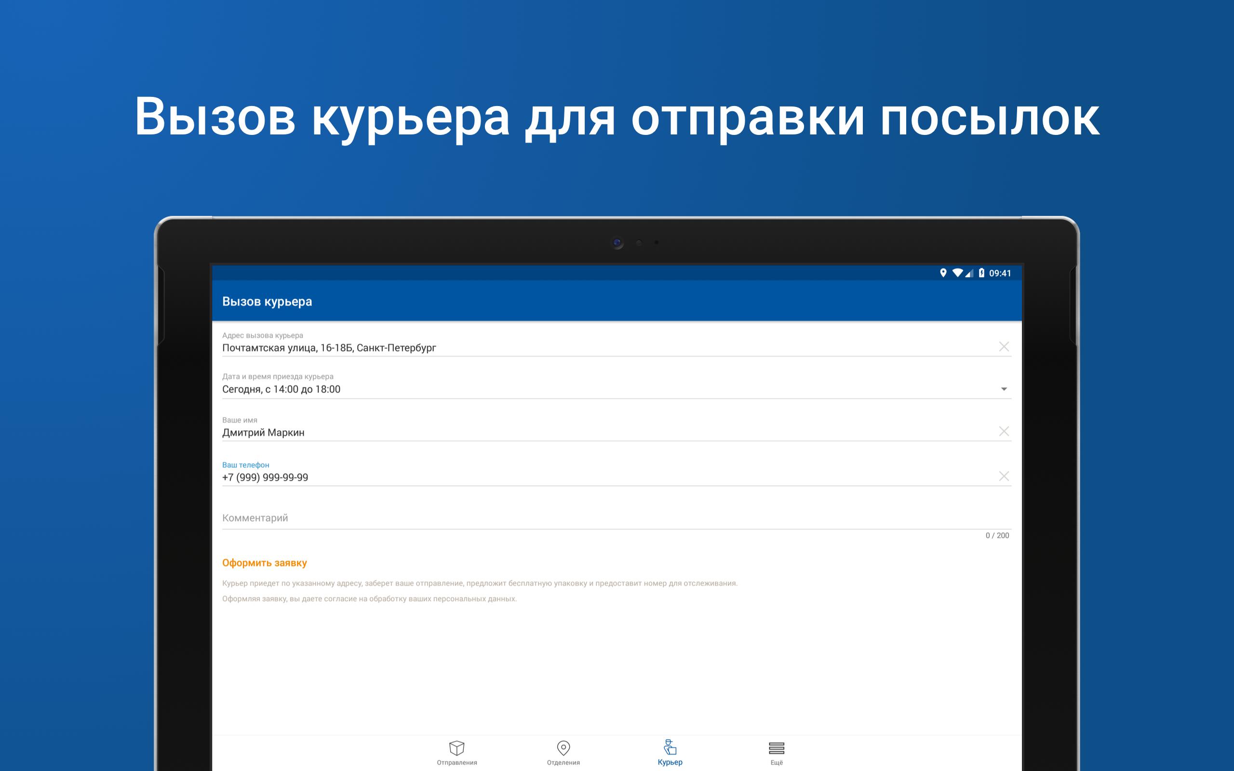Open the Ещё menu tab
This screenshot has width=1234, height=771.
(x=776, y=753)
